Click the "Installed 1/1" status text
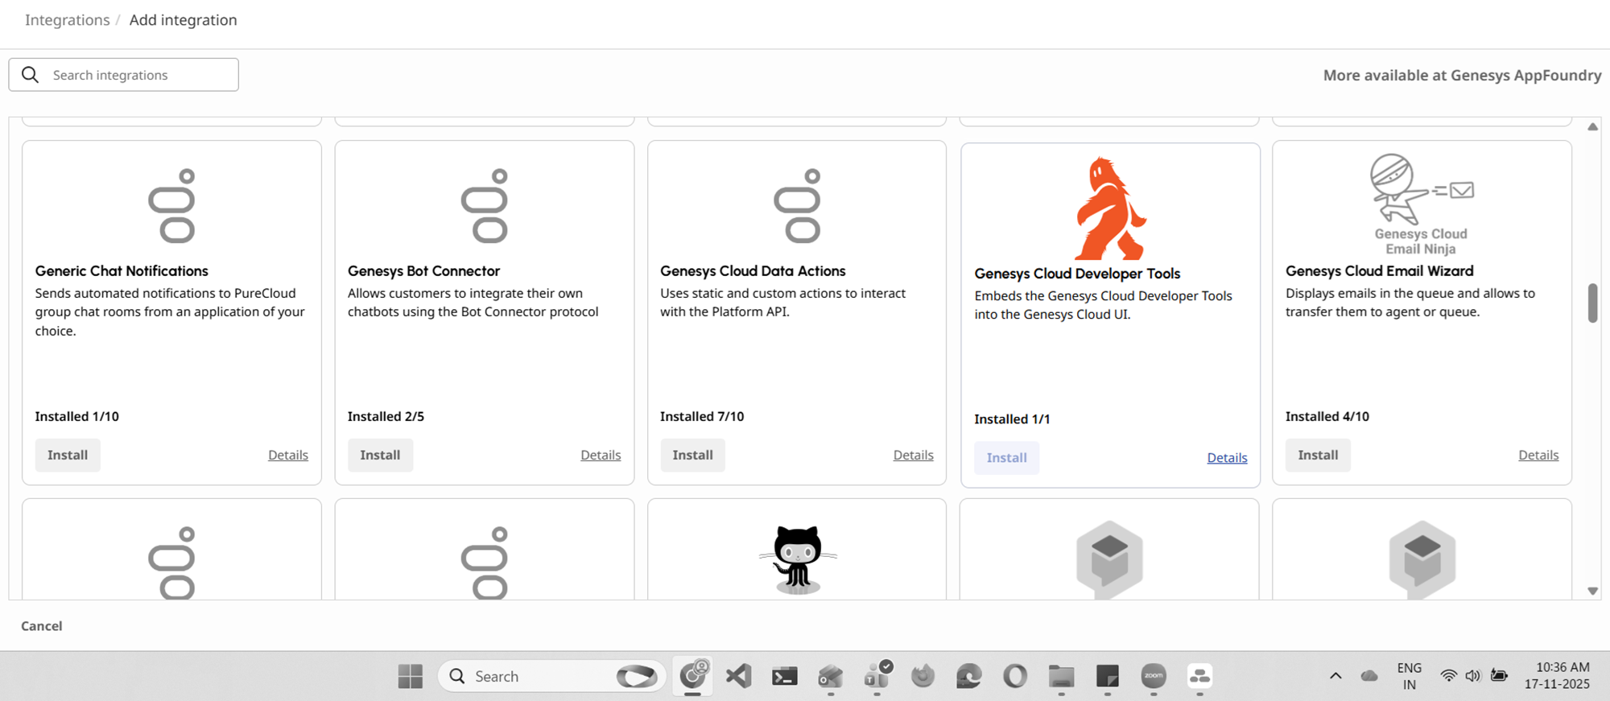 (1012, 419)
